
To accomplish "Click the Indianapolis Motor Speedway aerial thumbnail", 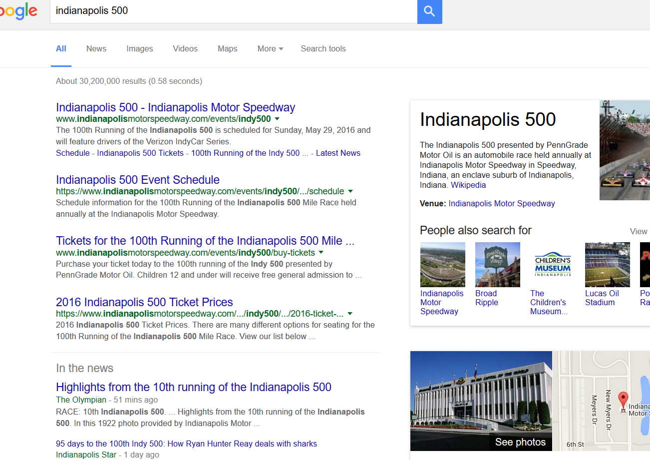I will click(x=443, y=265).
